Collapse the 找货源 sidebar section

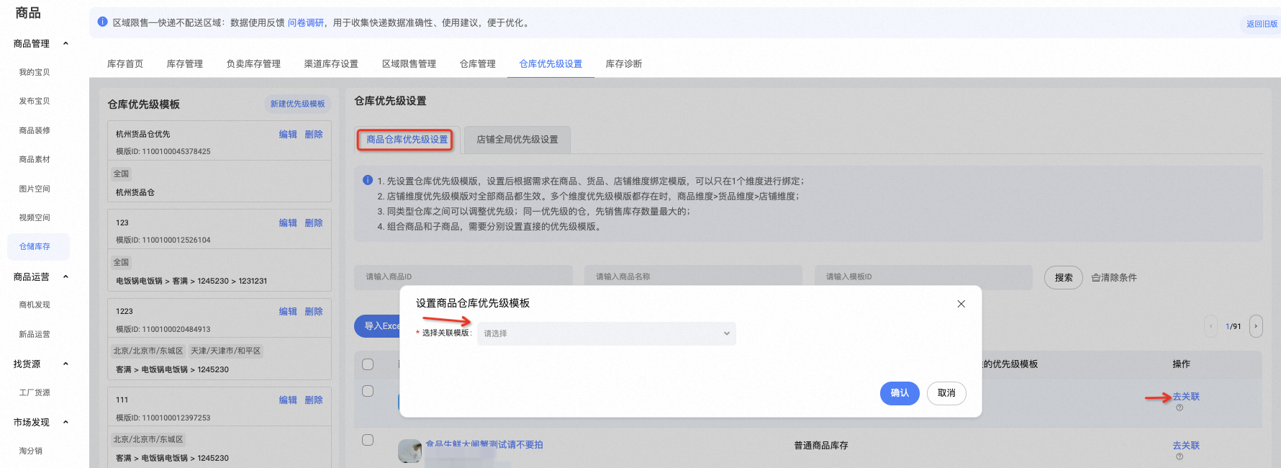coord(65,364)
